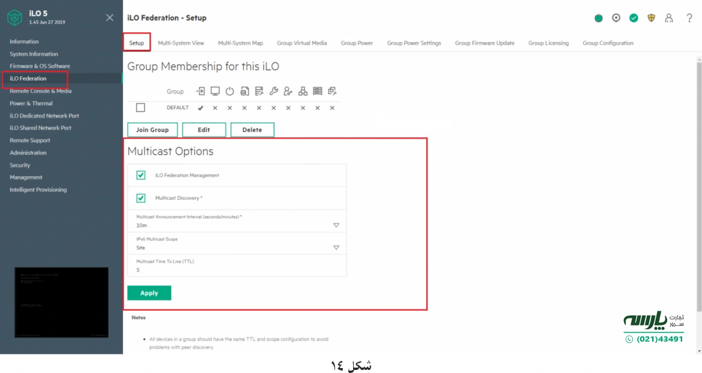Open the Group Firmware Update tab
This screenshot has height=373, width=702.
[x=485, y=43]
